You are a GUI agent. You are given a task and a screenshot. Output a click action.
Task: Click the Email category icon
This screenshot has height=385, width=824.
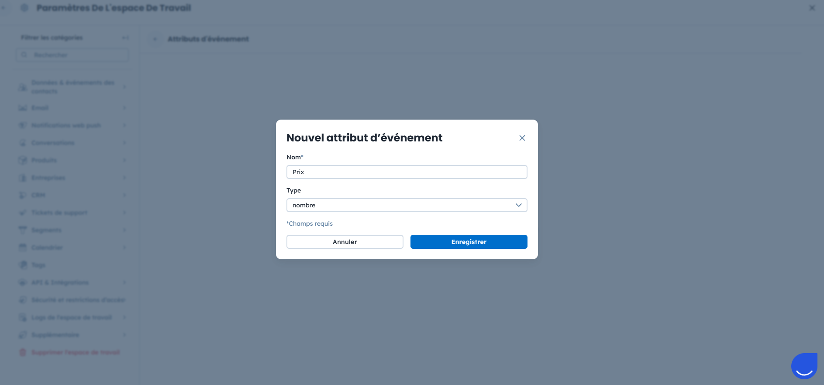point(23,108)
